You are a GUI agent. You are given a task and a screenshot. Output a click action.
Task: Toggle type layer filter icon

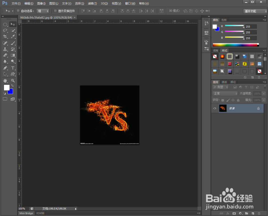(246, 87)
